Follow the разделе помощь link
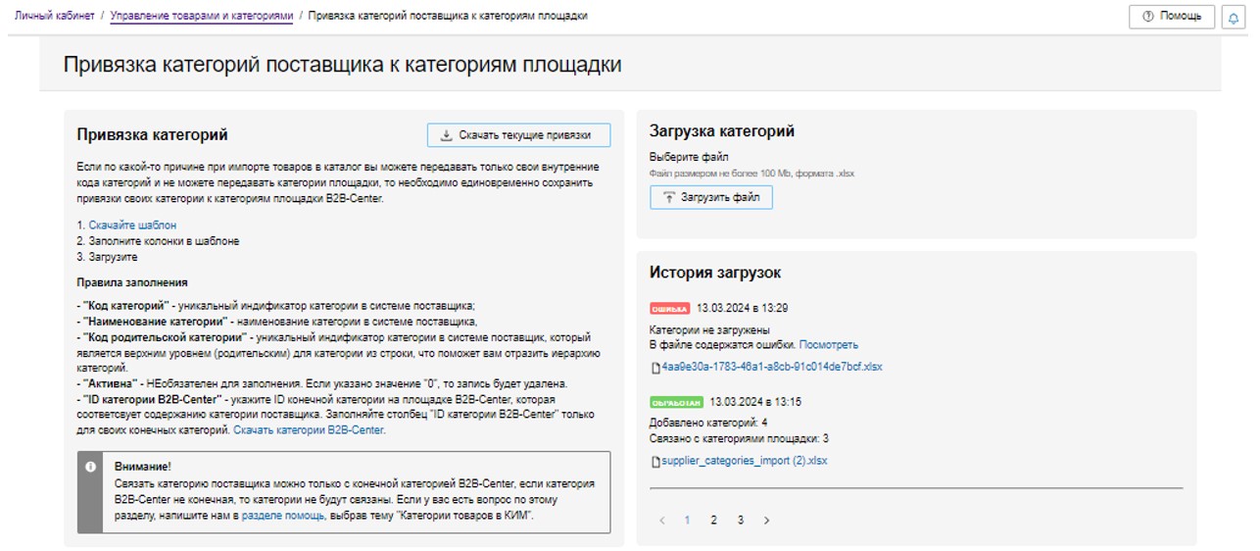Viewport: 1260px width, 551px height. click(x=283, y=514)
